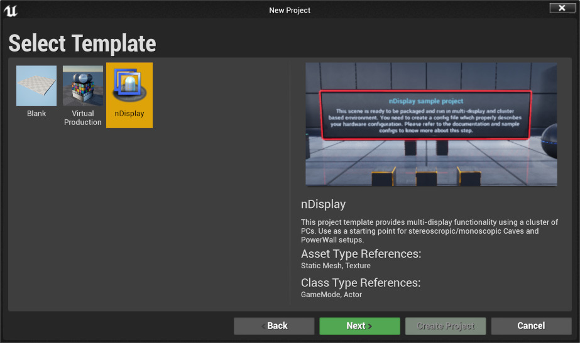Screen dimensions: 580x343
Task: Cancel the new project dialog
Action: click(531, 326)
